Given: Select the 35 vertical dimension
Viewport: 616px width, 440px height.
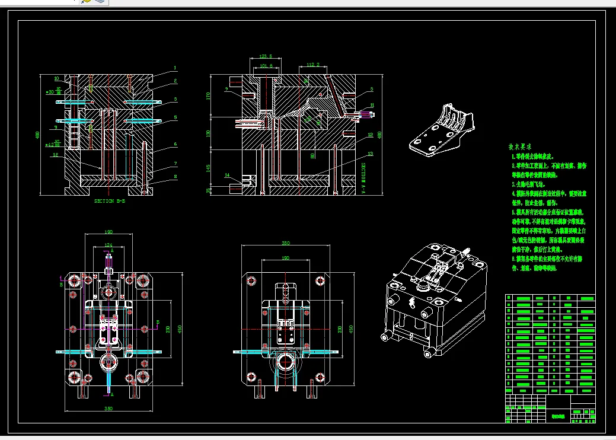Looking at the screenshot, I should [x=208, y=190].
